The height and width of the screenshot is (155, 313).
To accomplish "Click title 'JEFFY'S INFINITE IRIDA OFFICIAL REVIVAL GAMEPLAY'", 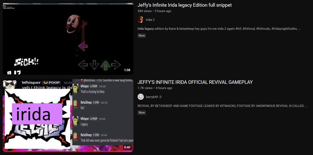I will pos(195,82).
